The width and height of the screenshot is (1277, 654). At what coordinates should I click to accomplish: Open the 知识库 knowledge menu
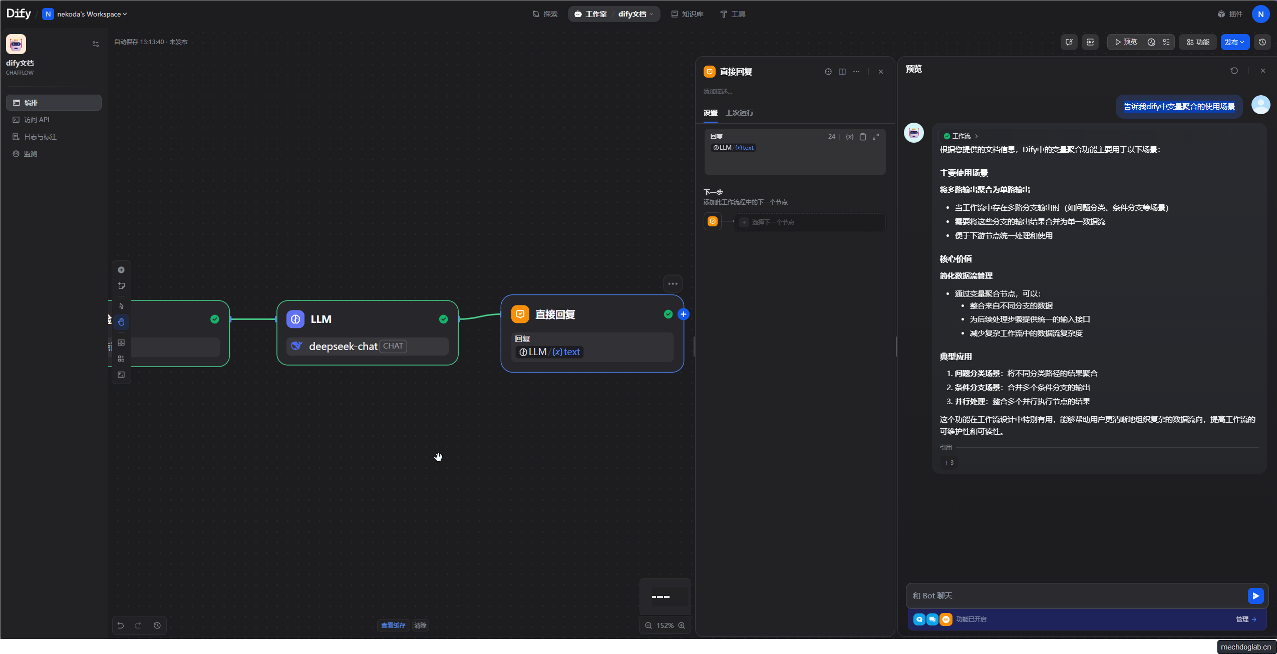pyautogui.click(x=687, y=14)
